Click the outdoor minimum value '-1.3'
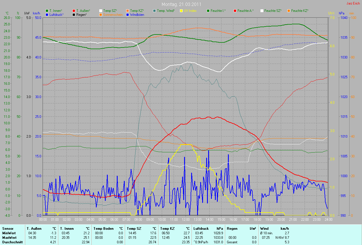The image size is (362, 245). click(53, 233)
